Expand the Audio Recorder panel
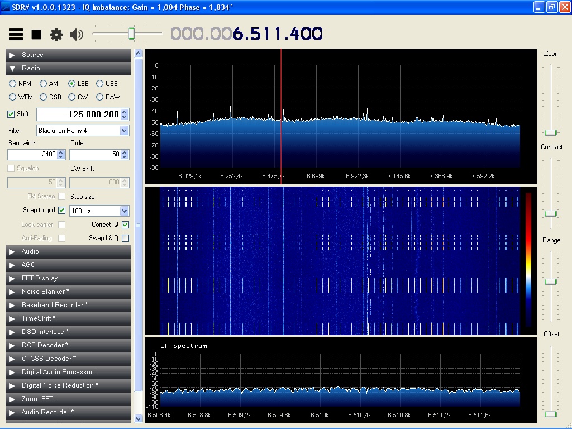 tap(68, 412)
